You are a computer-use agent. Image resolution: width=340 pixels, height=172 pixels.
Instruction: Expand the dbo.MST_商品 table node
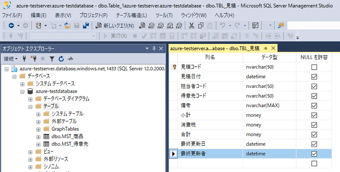pos(38,137)
